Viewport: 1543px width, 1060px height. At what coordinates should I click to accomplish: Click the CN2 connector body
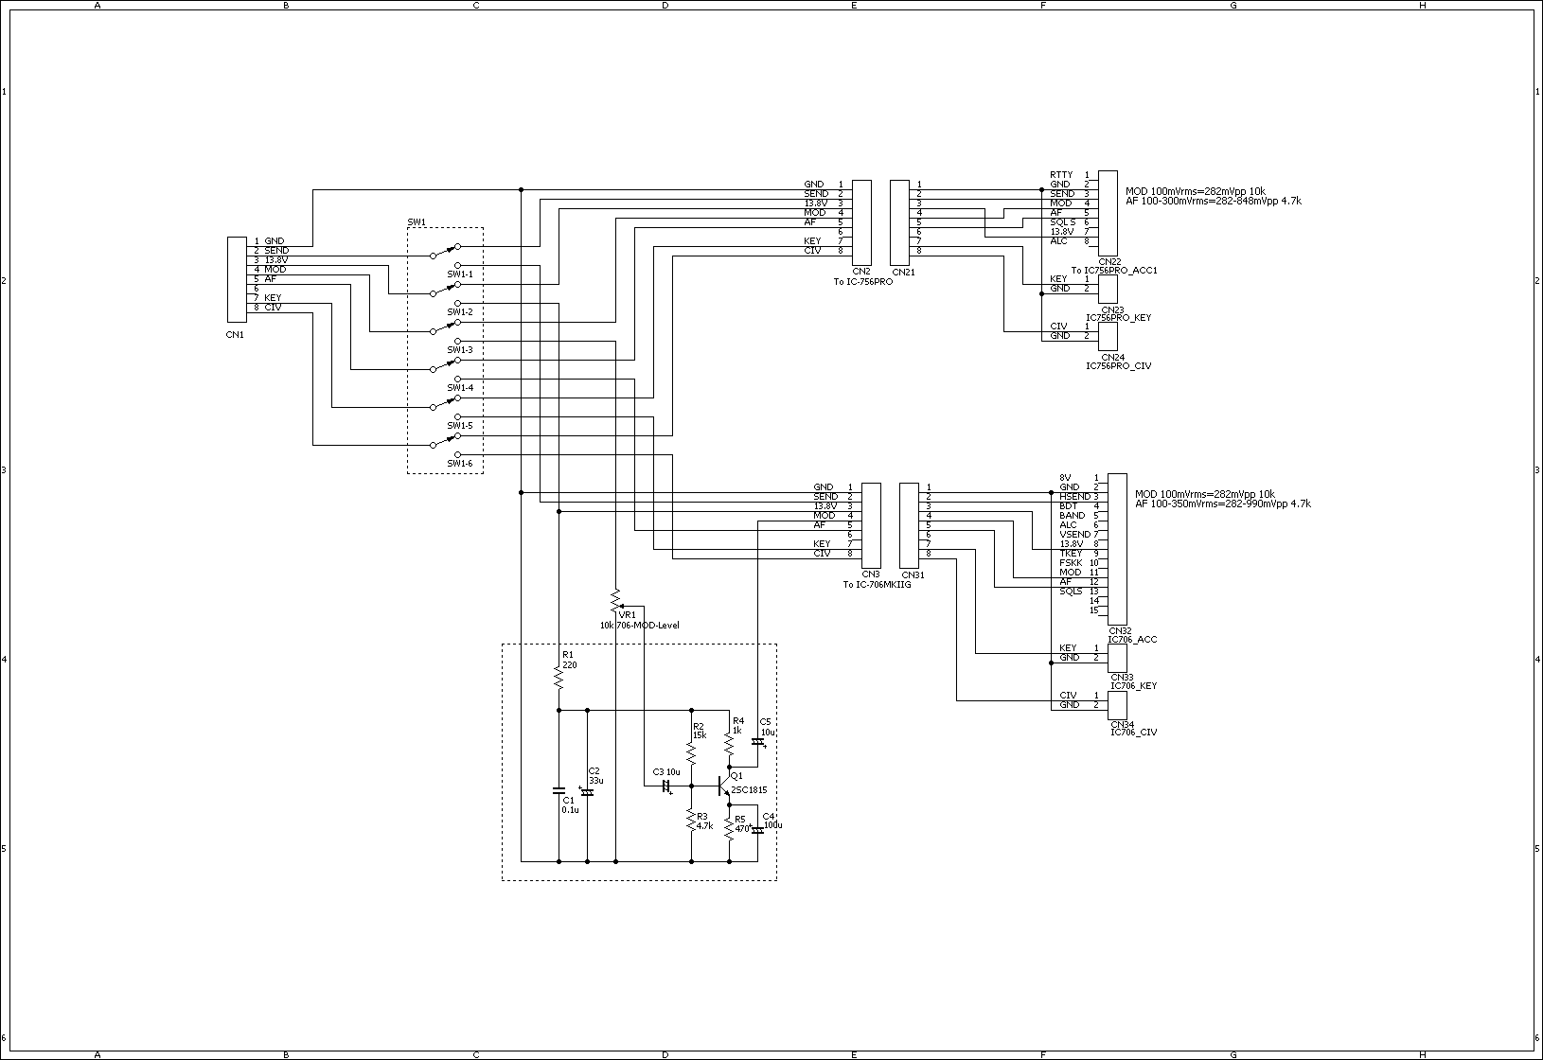[861, 222]
